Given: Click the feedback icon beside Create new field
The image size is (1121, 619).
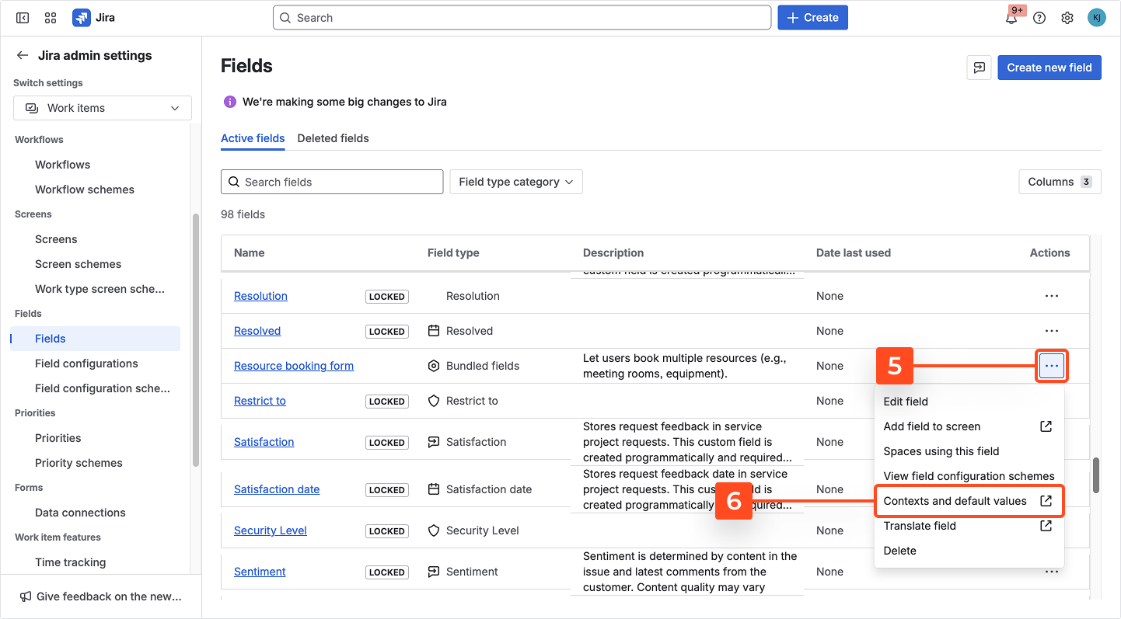Looking at the screenshot, I should (x=979, y=68).
